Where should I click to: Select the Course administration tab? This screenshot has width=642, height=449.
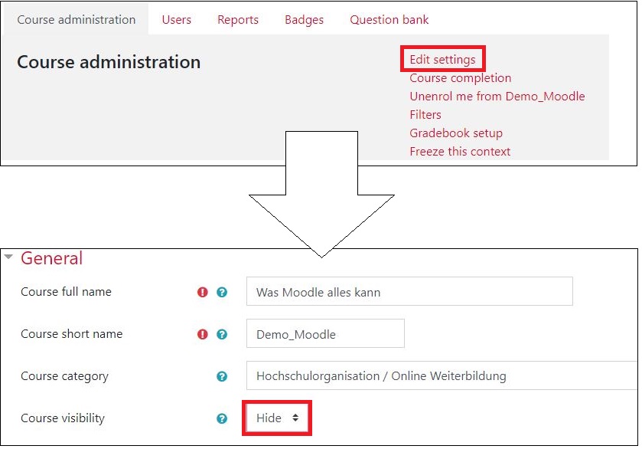(x=77, y=20)
